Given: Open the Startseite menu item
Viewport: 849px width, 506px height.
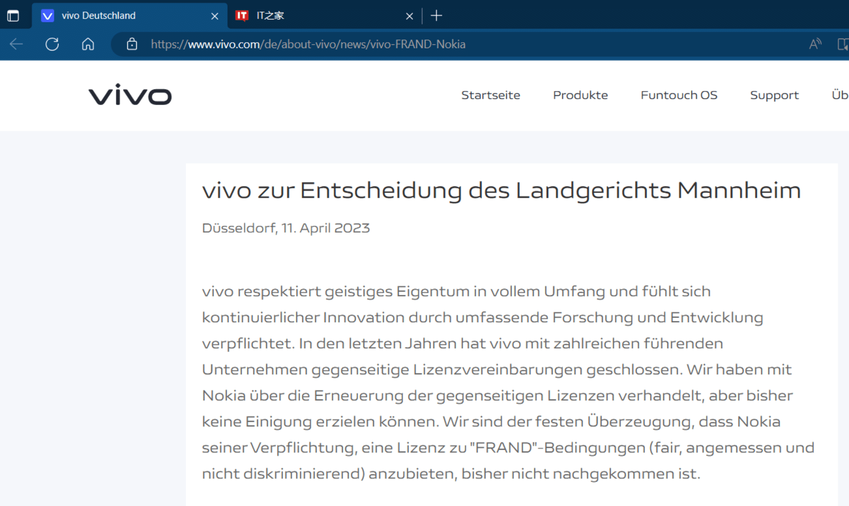Looking at the screenshot, I should [490, 95].
